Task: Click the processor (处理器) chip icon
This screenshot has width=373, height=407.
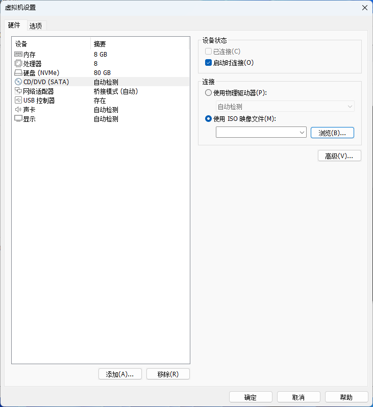Action: pyautogui.click(x=18, y=63)
